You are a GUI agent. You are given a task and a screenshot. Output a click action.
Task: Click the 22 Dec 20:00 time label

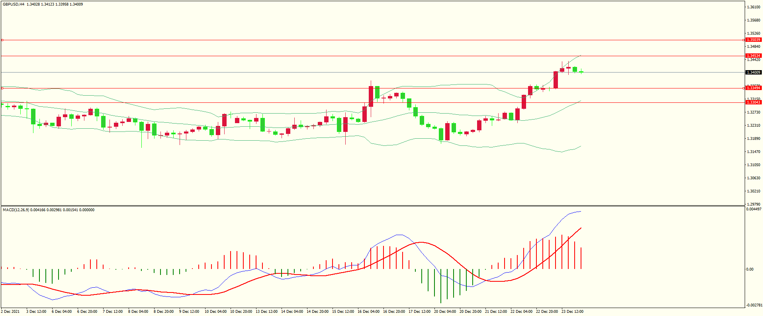[x=547, y=312]
